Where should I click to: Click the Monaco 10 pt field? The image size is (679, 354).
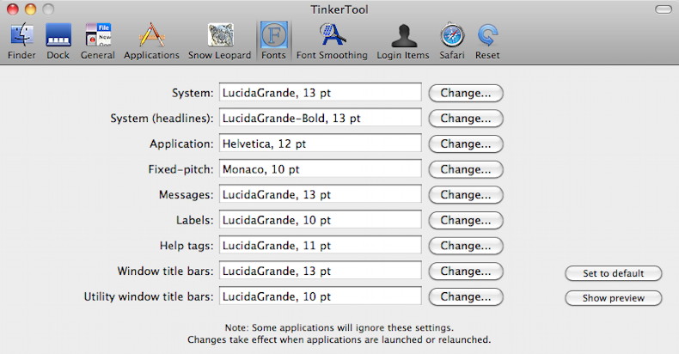point(320,169)
